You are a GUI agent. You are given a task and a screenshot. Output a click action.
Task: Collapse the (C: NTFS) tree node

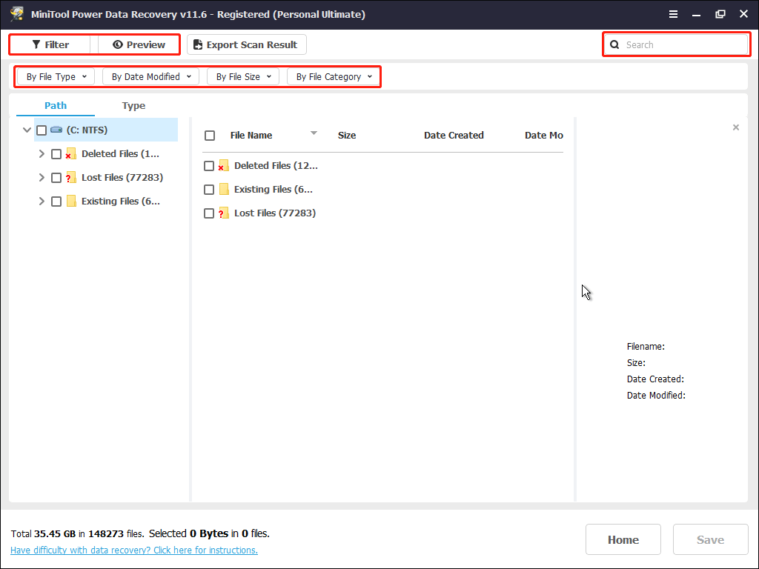click(27, 130)
